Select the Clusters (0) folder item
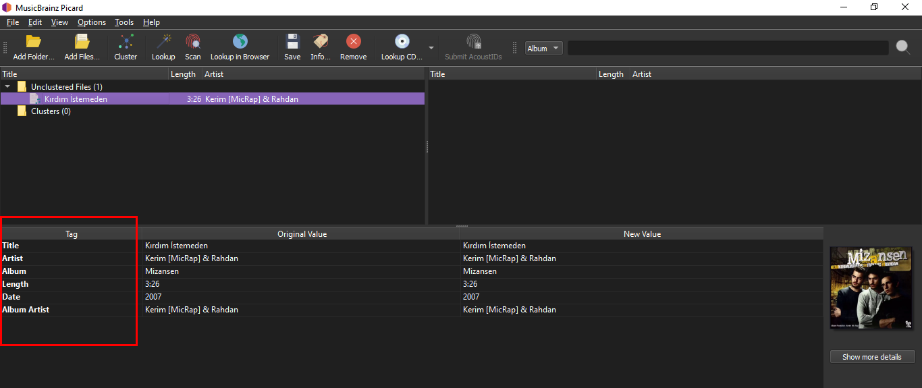922x388 pixels. coord(51,111)
